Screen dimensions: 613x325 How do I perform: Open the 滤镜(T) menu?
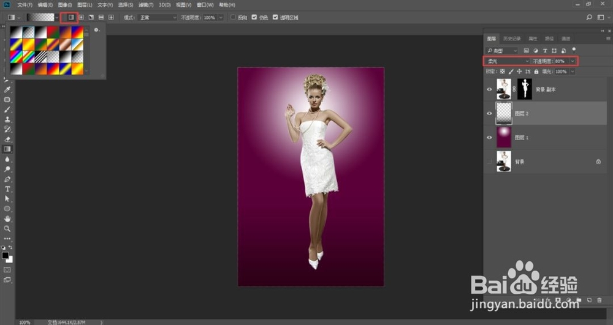click(146, 5)
